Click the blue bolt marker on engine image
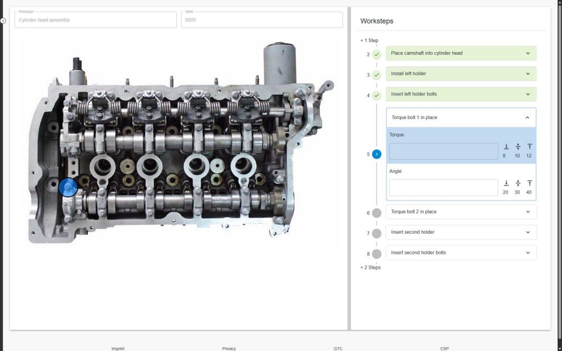The height and width of the screenshot is (351, 562). pos(68,188)
